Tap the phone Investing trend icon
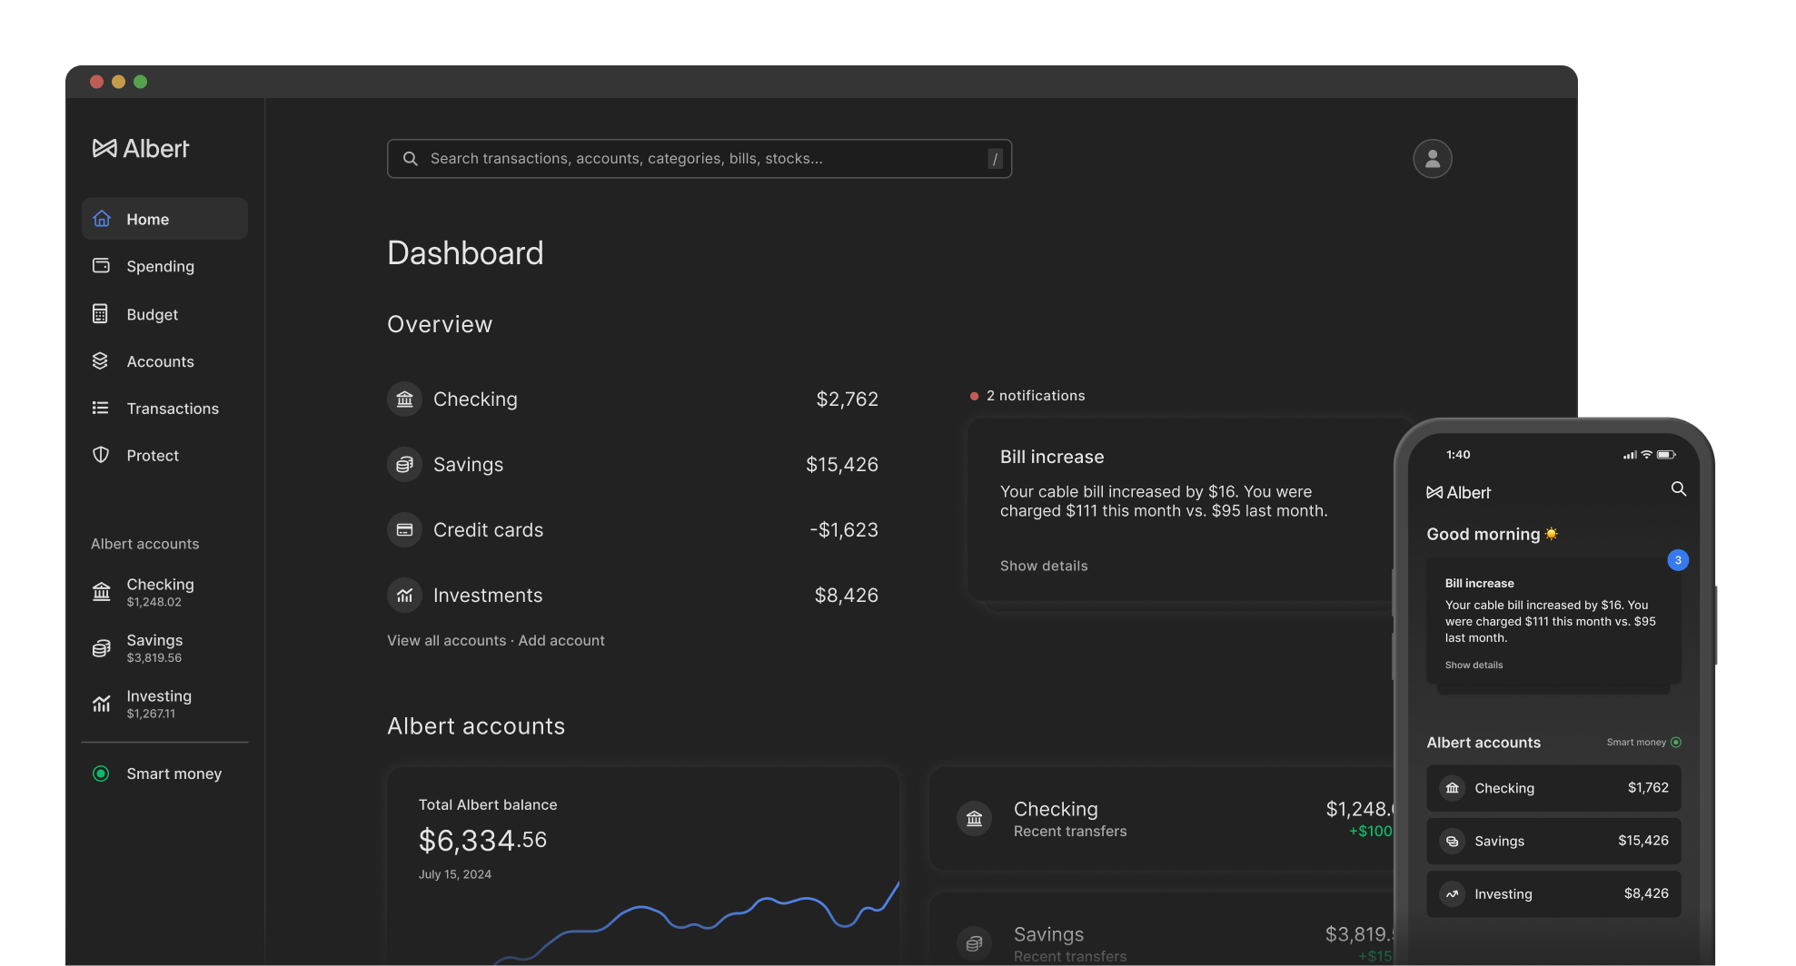The height and width of the screenshot is (966, 1796). [1453, 894]
